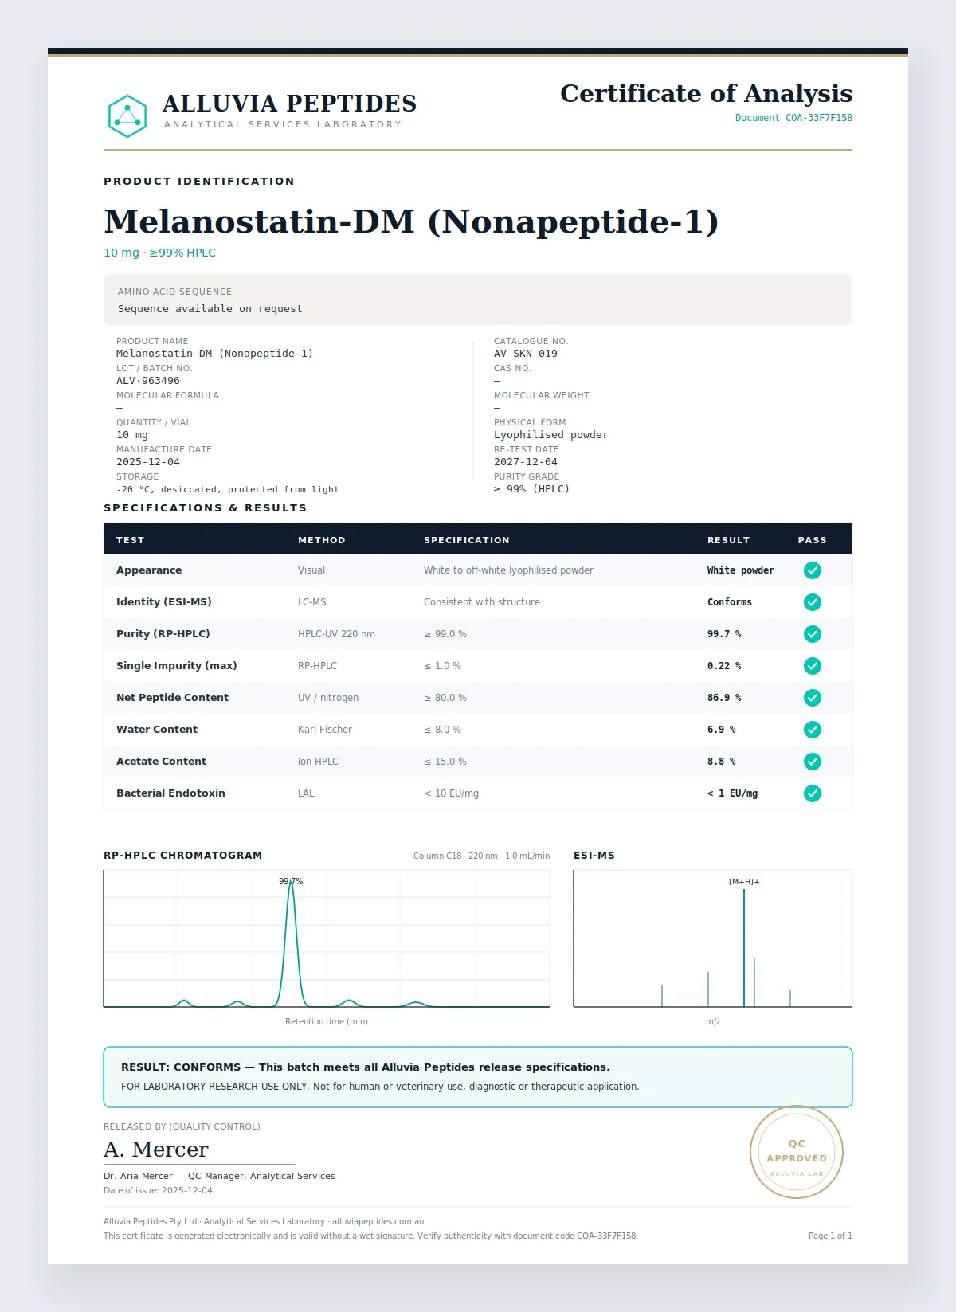Screen dimensions: 956x1312
Task: Select catalogue number AV-SKN-019
Action: (x=526, y=354)
